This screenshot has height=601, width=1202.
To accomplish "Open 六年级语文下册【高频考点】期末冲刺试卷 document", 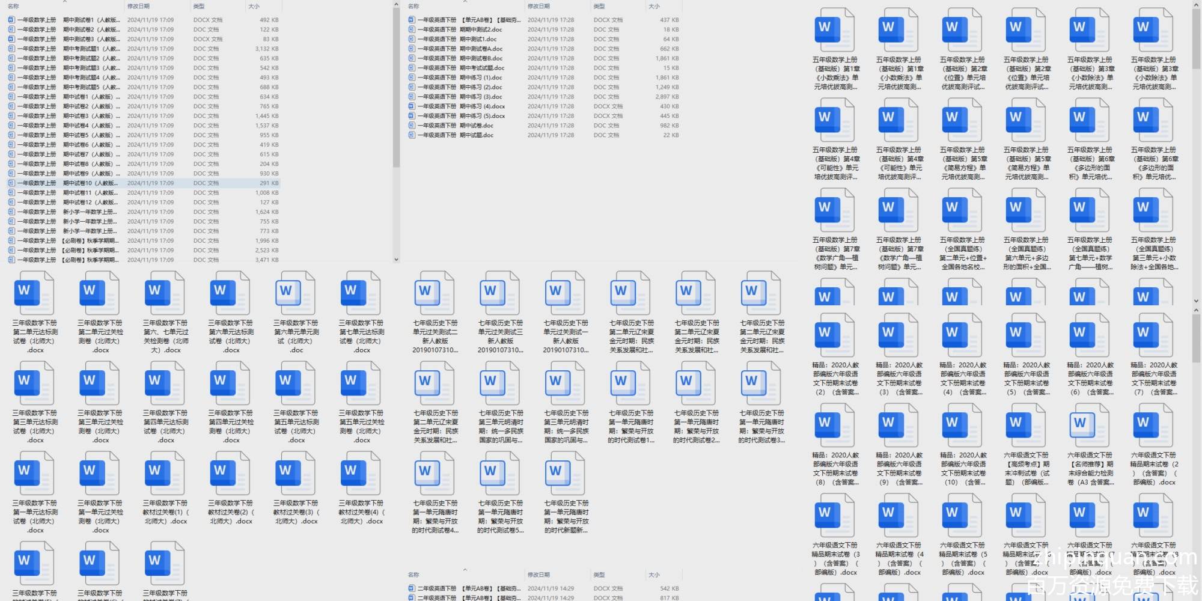I will (1026, 425).
